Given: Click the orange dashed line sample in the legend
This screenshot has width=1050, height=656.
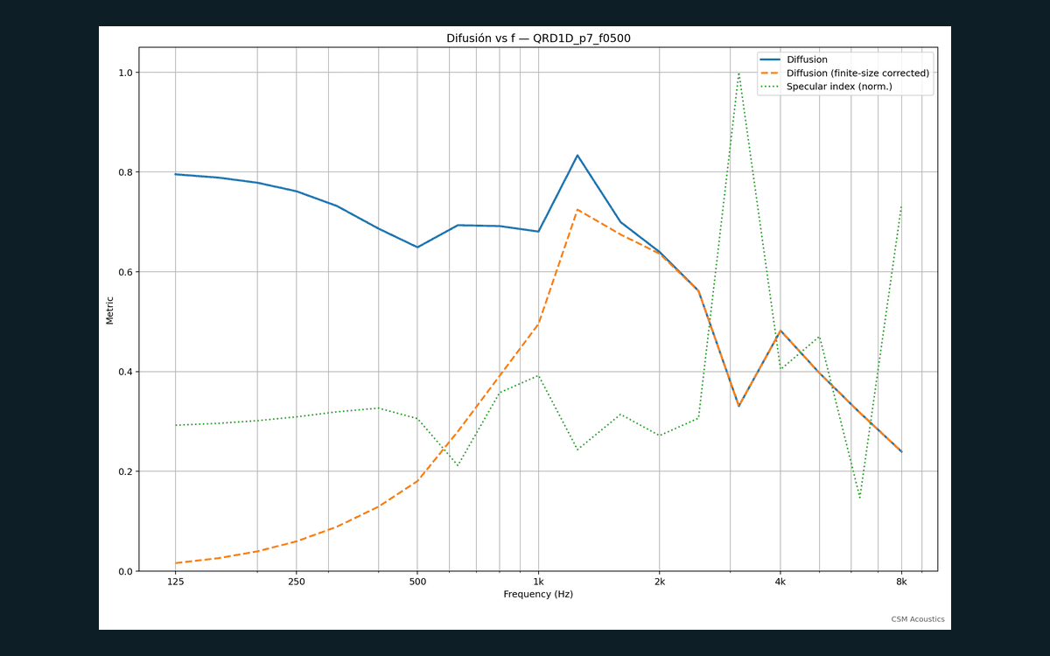Looking at the screenshot, I should [x=771, y=73].
